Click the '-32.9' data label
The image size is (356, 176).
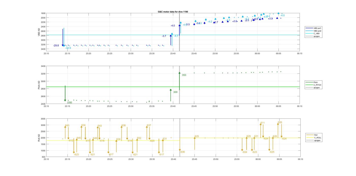coord(68,48)
